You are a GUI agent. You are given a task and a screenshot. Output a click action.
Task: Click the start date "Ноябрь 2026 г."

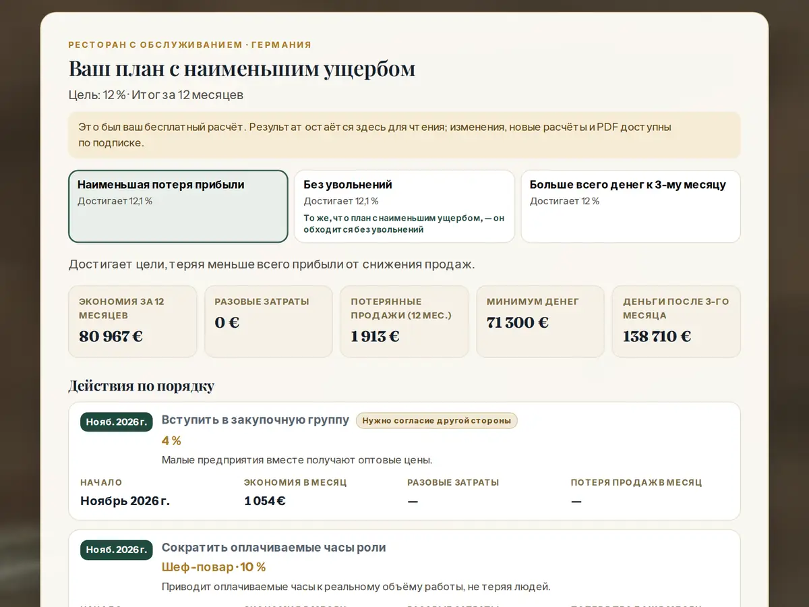point(125,501)
